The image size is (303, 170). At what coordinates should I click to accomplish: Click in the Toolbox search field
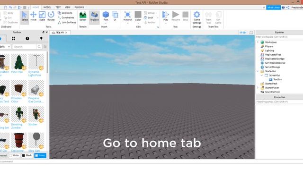coord(24,47)
